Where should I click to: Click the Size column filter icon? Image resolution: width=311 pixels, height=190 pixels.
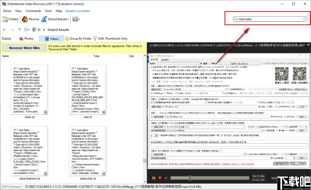pos(139,56)
